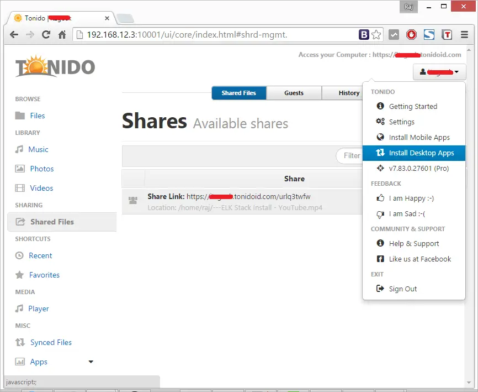Open Getting Started from the menu
This screenshot has height=392, width=478.
pos(414,106)
